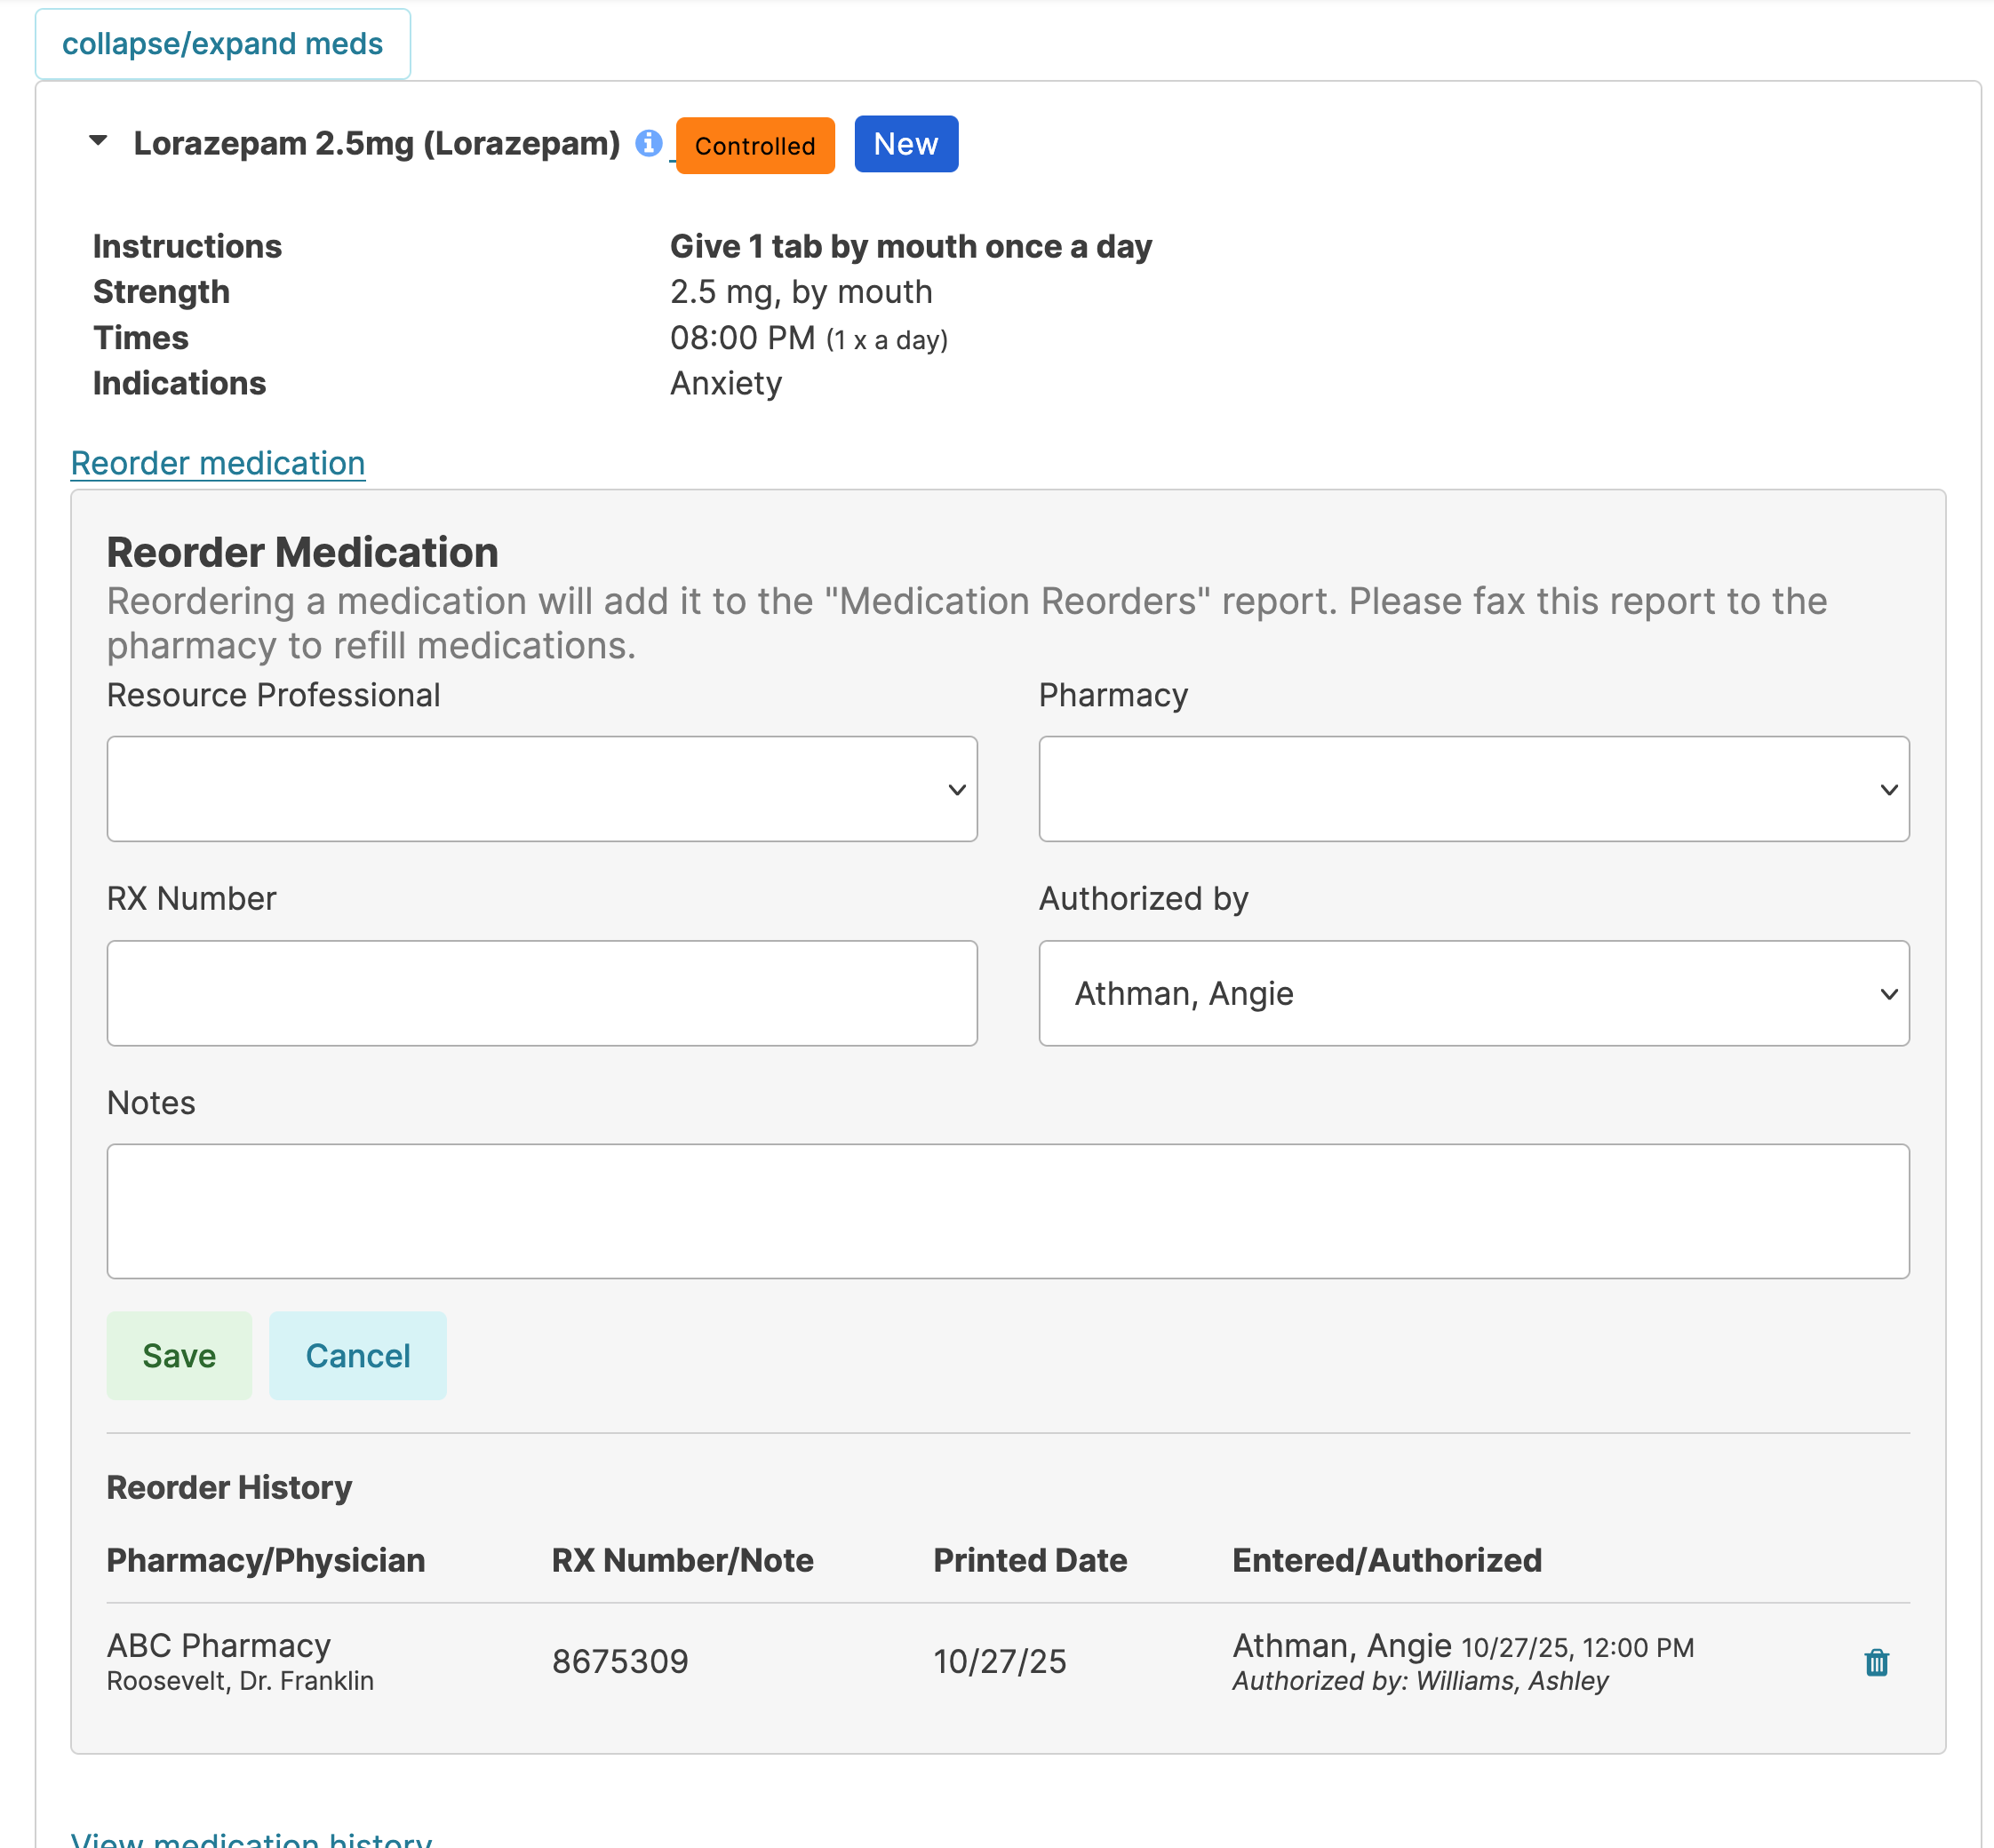The width and height of the screenshot is (1994, 1848).
Task: Delete the ABC Pharmacy reorder history entry
Action: pos(1876,1662)
